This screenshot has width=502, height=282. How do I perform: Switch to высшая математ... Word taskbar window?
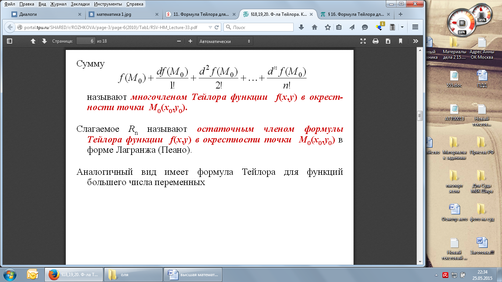point(193,274)
